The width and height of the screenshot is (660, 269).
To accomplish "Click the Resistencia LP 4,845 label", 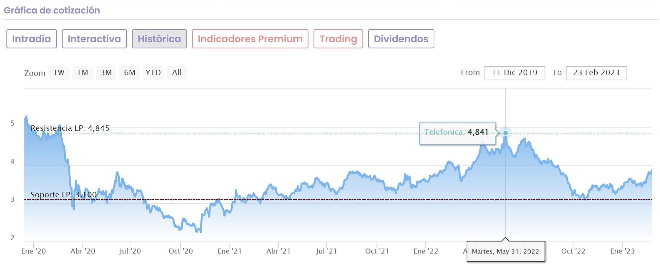I will 70,128.
